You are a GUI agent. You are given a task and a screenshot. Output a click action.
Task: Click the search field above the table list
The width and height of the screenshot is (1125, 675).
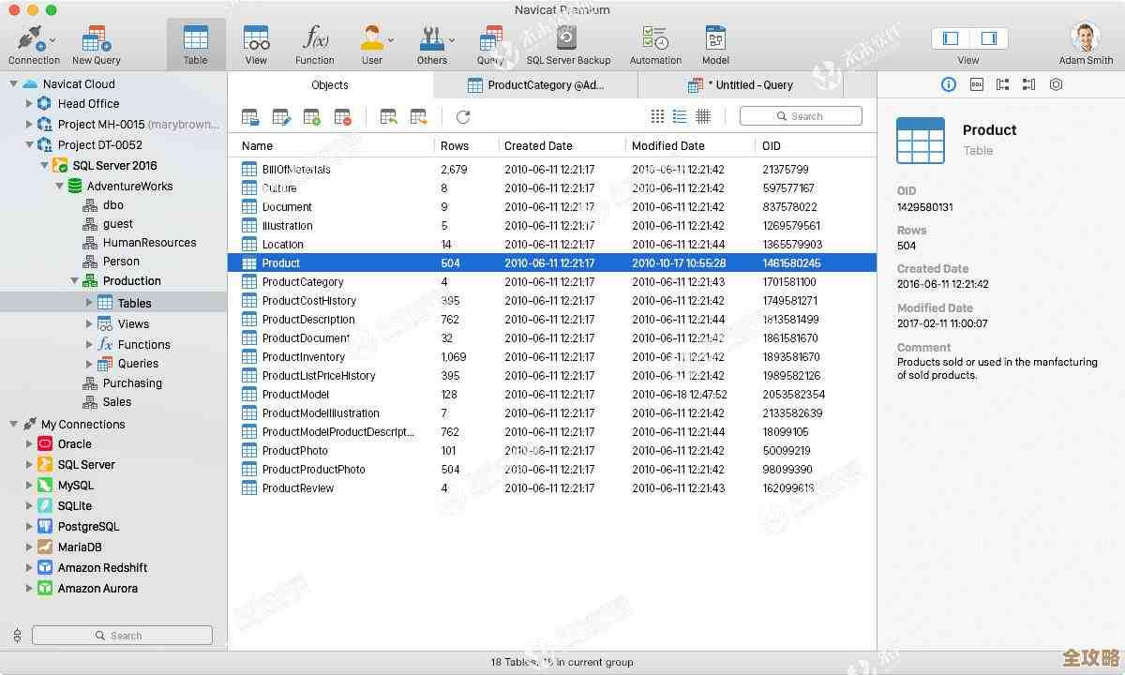coord(801,116)
